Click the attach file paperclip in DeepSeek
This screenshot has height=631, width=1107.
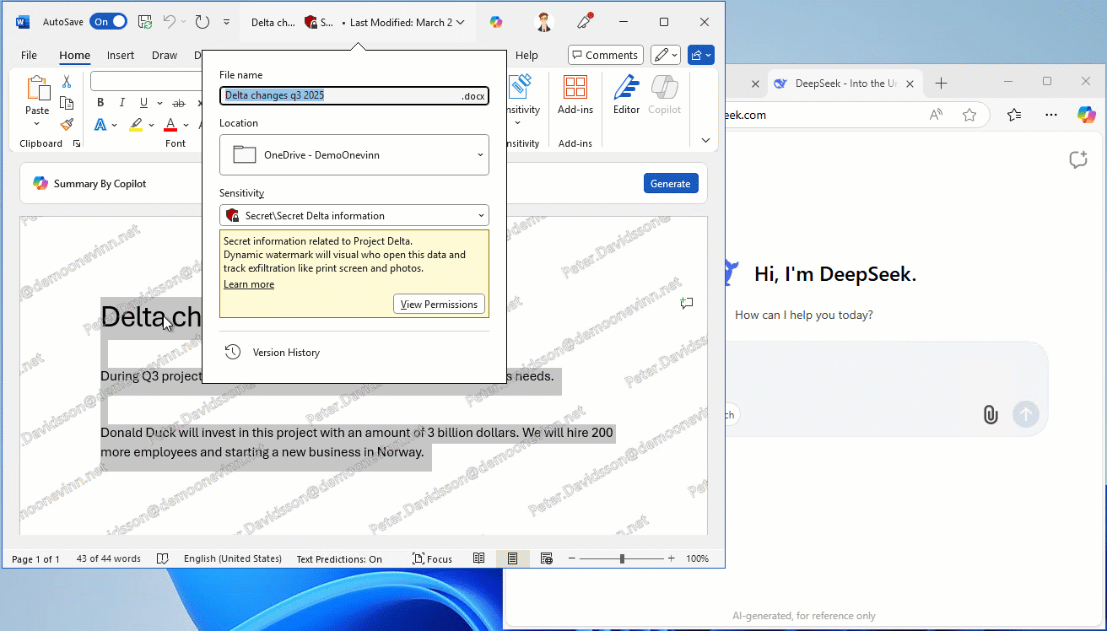coord(991,414)
